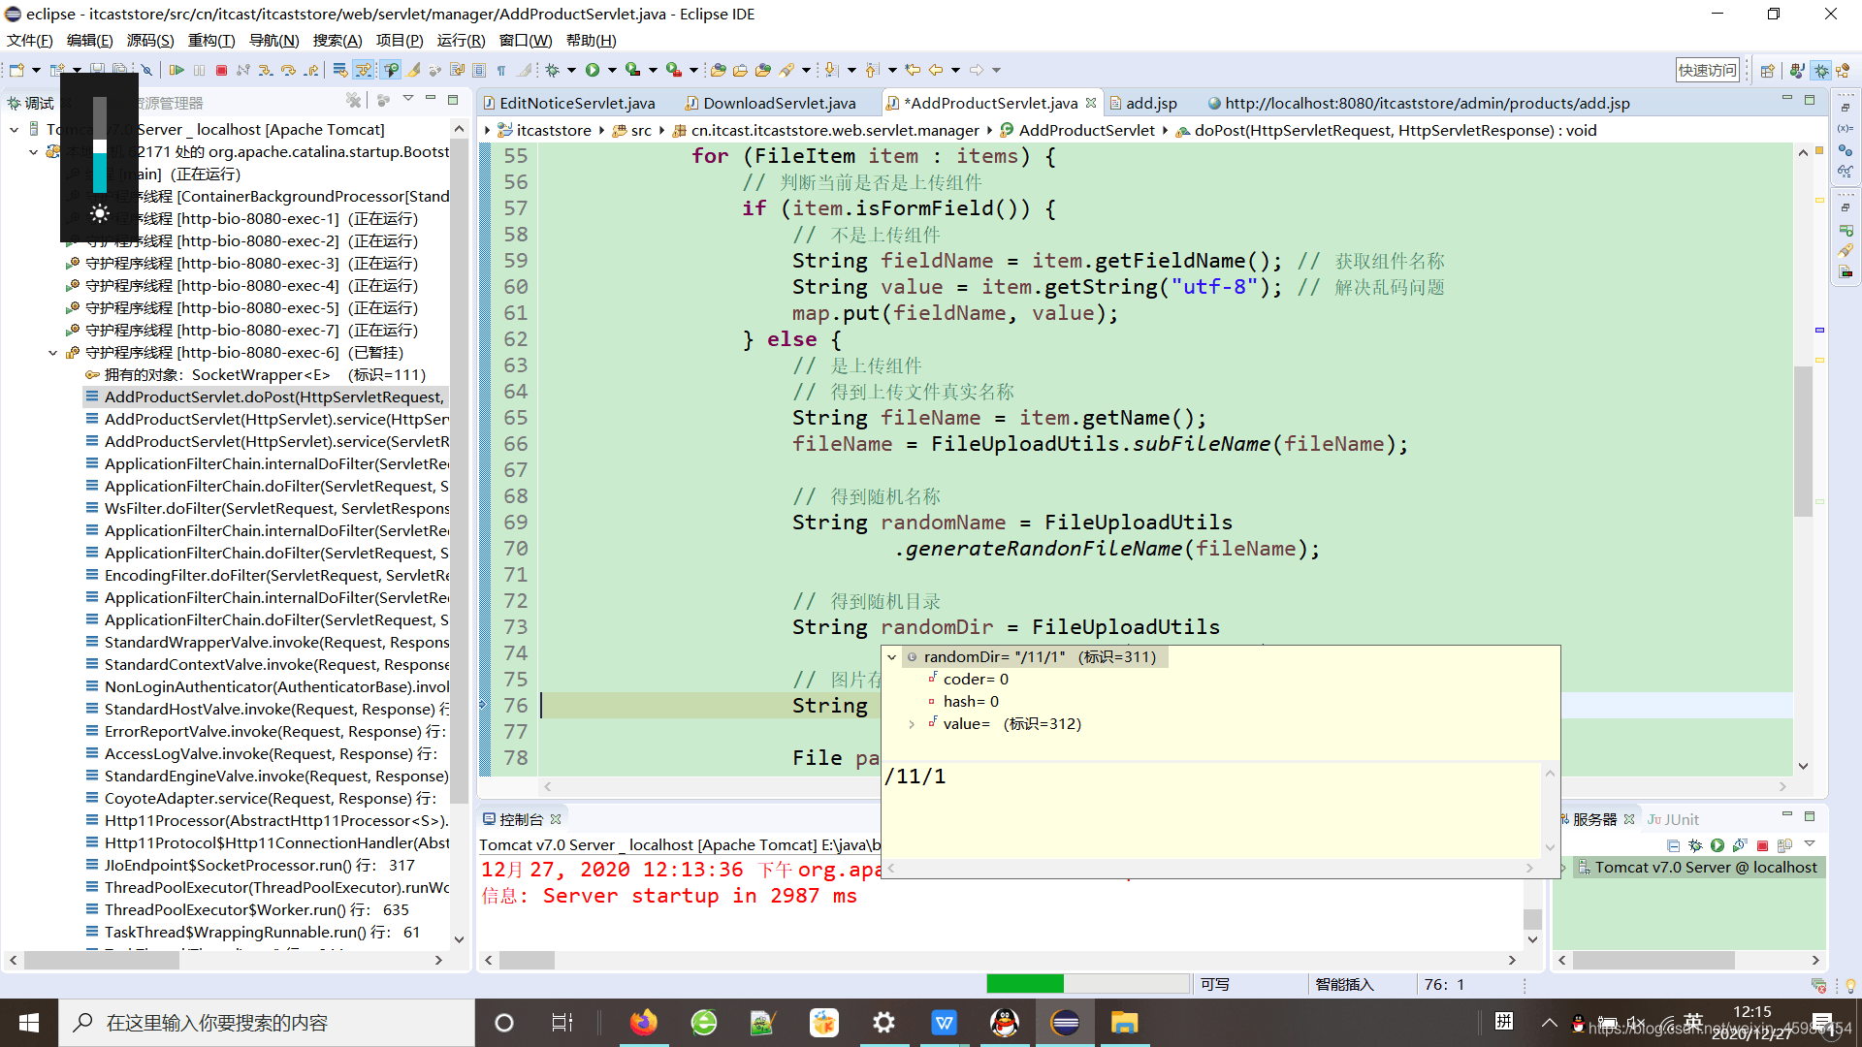Start the server in debug mode from the Servers view
Image resolution: width=1862 pixels, height=1047 pixels.
pos(1695,845)
